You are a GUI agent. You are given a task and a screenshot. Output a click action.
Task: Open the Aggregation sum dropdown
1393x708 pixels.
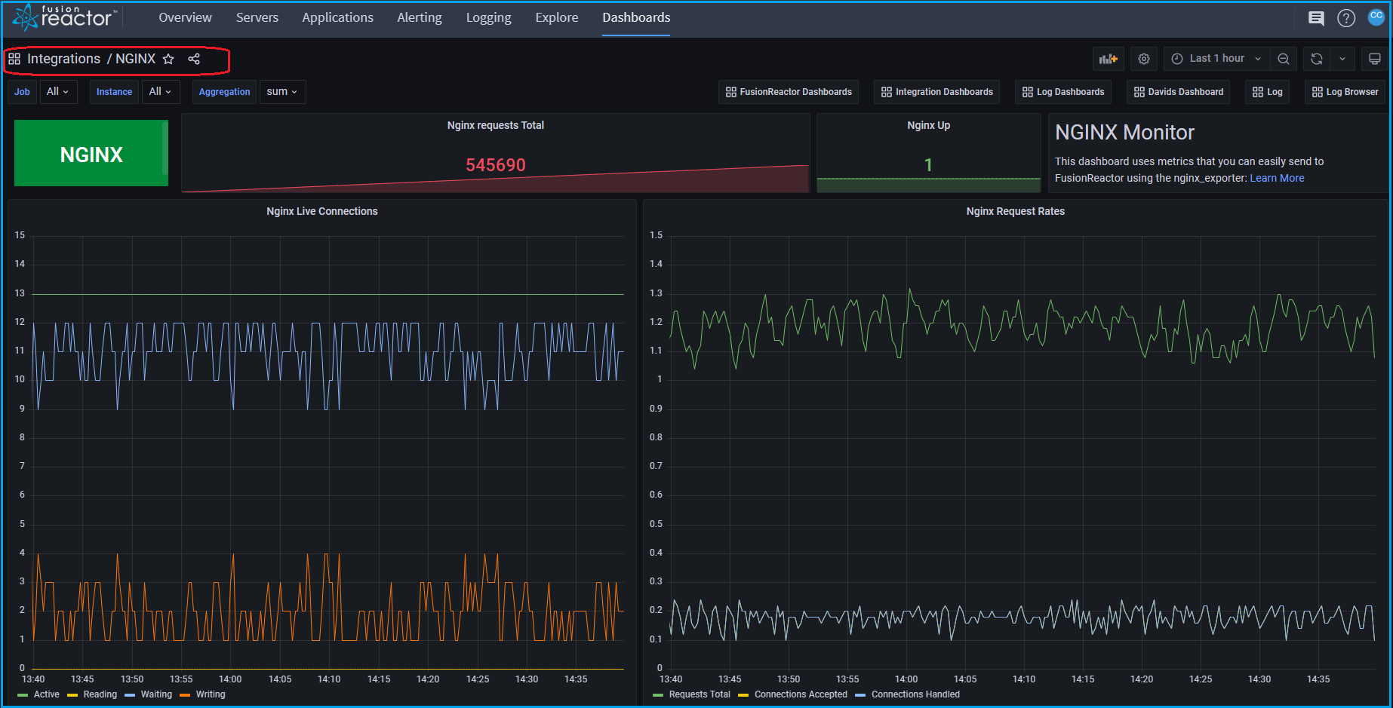(x=282, y=92)
